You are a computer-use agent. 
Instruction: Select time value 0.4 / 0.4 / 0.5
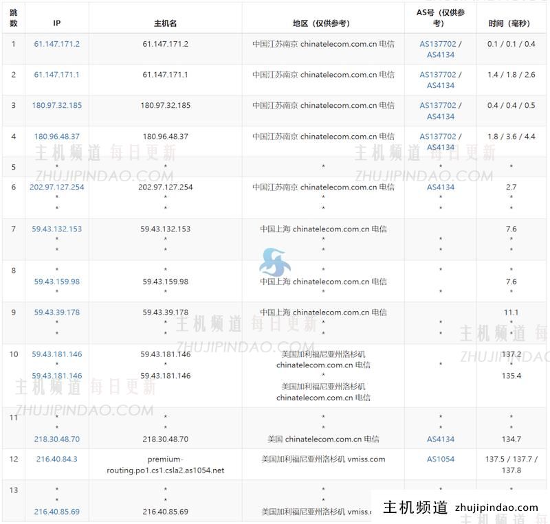[x=511, y=106]
